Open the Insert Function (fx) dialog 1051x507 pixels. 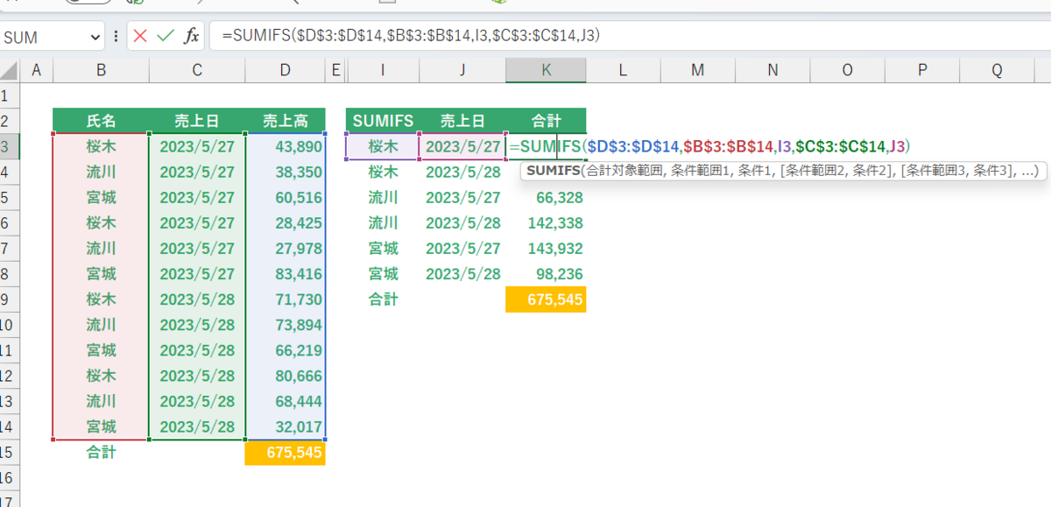point(191,36)
